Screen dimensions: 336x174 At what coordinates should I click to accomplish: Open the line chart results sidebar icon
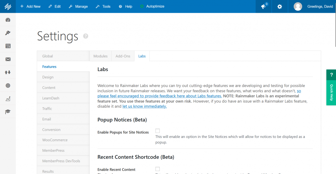[x=8, y=99]
